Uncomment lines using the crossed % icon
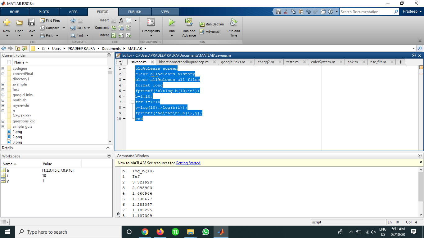Image resolution: width=424 pixels, height=238 pixels. tap(121, 28)
